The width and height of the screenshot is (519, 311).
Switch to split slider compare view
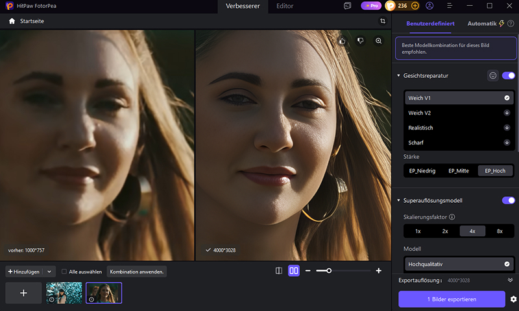click(279, 271)
